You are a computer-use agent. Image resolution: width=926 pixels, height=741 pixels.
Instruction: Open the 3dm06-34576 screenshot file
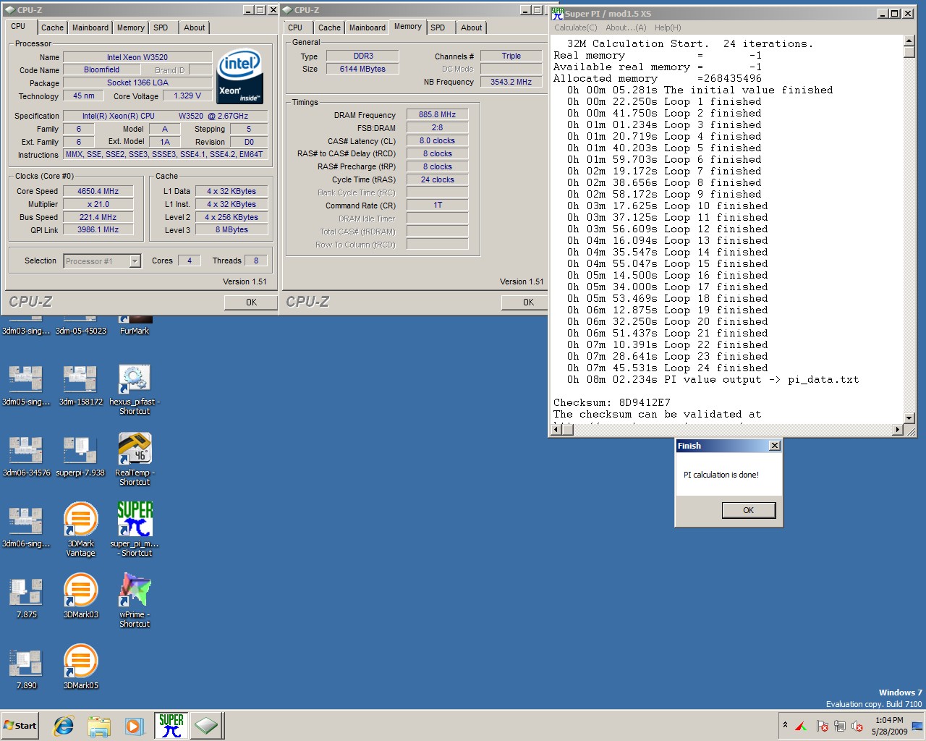pyautogui.click(x=26, y=456)
